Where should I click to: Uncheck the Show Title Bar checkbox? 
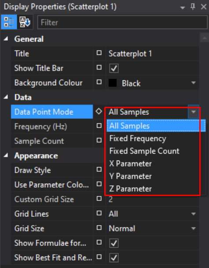[114, 68]
